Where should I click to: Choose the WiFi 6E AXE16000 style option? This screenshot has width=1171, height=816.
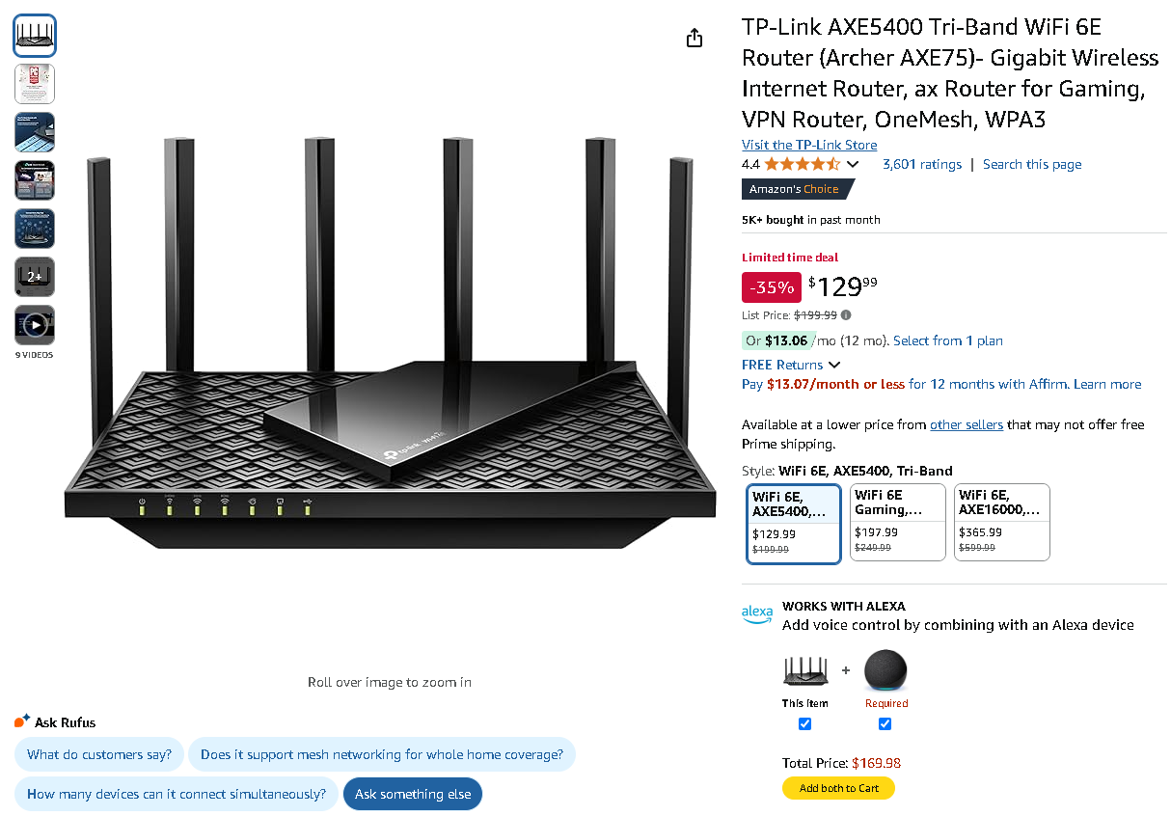coord(1001,522)
